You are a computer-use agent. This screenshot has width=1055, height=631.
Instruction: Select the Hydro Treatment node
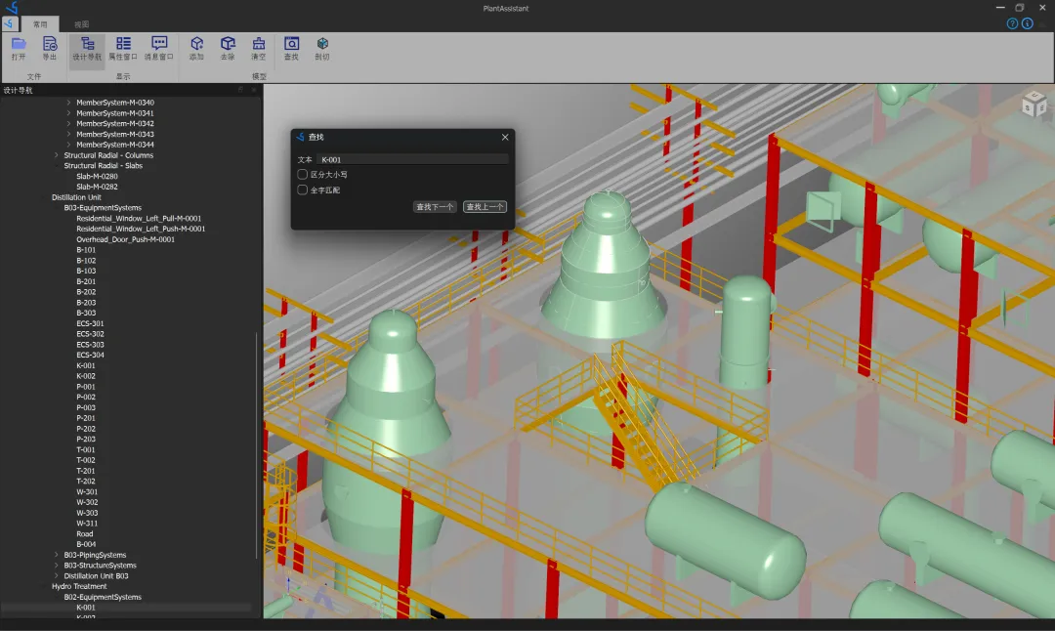[79, 587]
